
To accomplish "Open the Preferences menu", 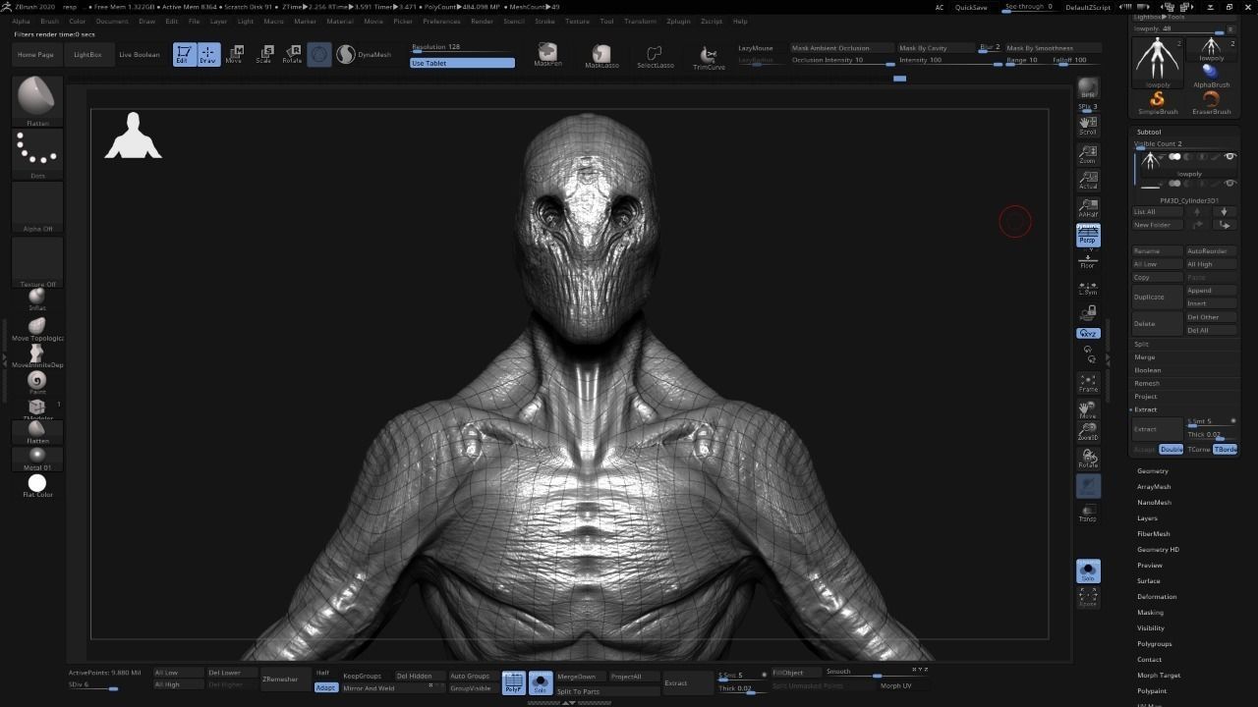I will [441, 21].
